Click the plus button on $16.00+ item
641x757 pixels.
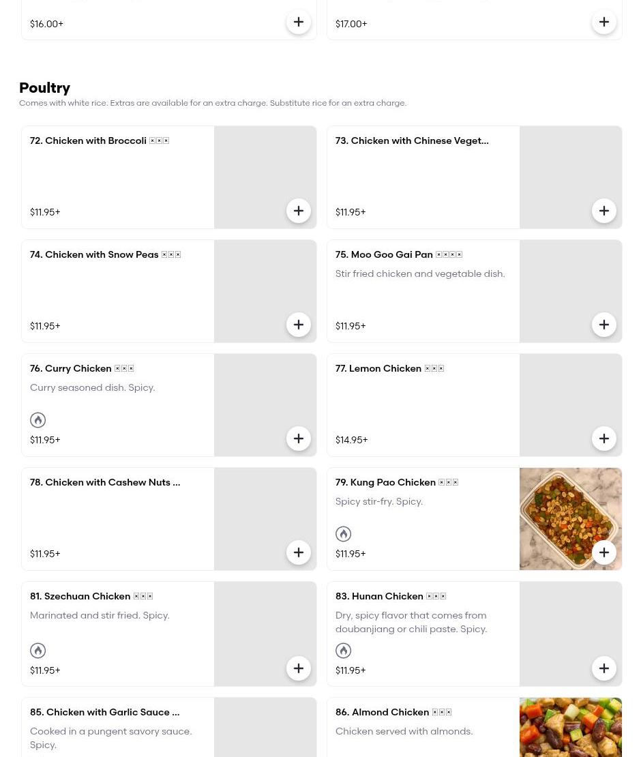[x=299, y=22]
